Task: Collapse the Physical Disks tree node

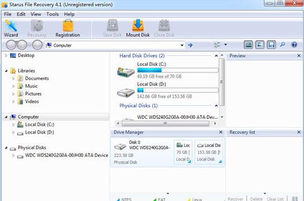Action: [6, 148]
